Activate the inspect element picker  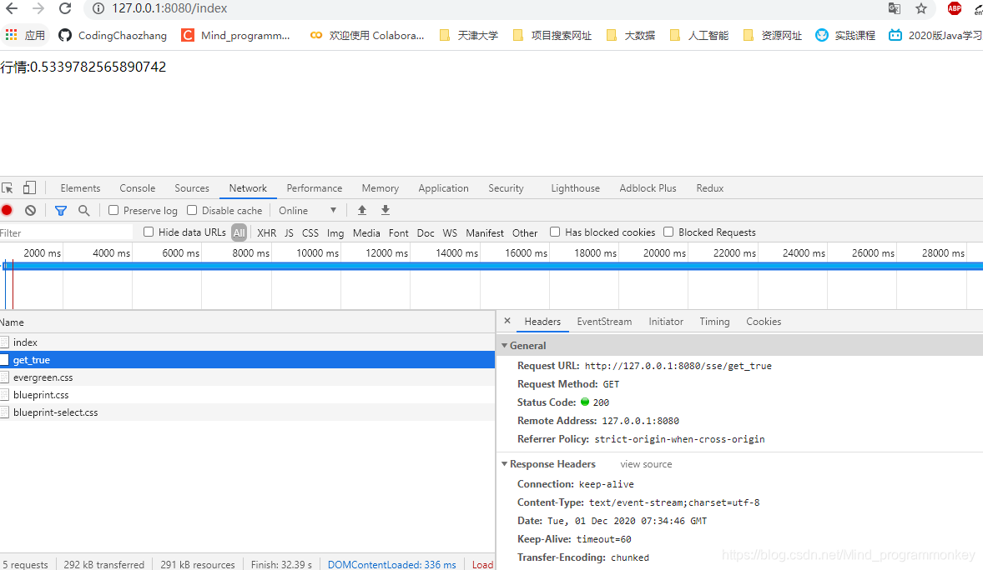click(x=8, y=187)
